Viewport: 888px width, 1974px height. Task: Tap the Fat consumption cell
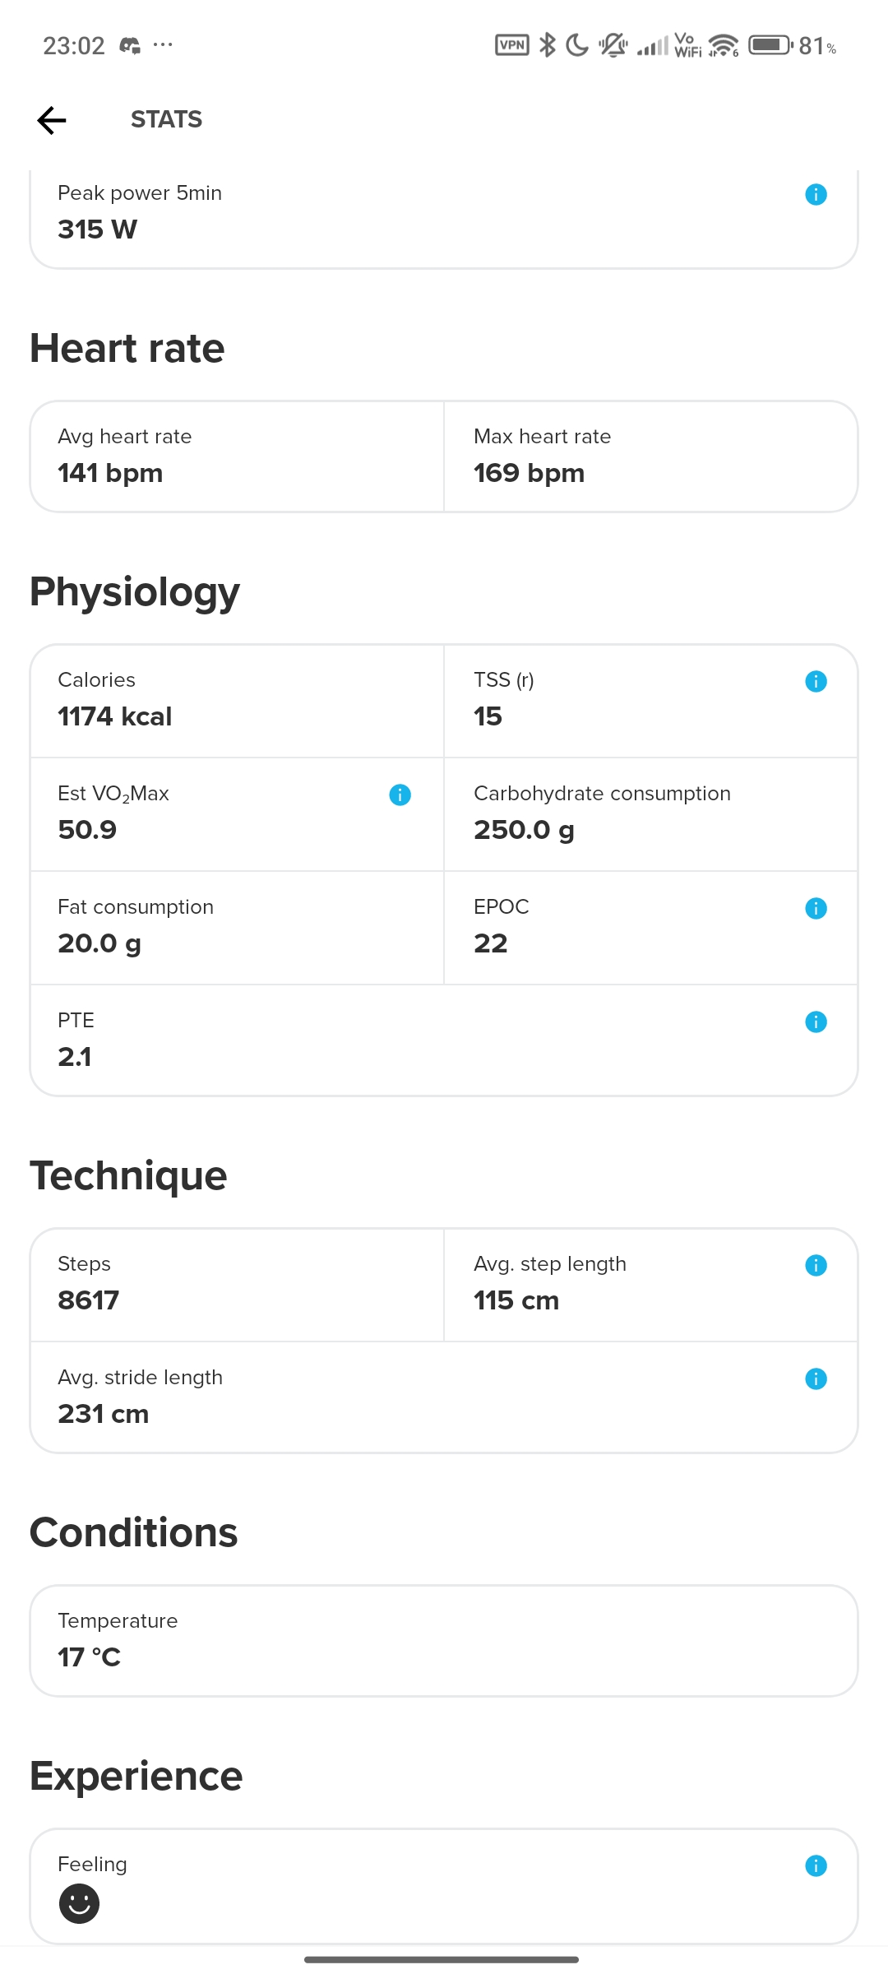coord(237,927)
